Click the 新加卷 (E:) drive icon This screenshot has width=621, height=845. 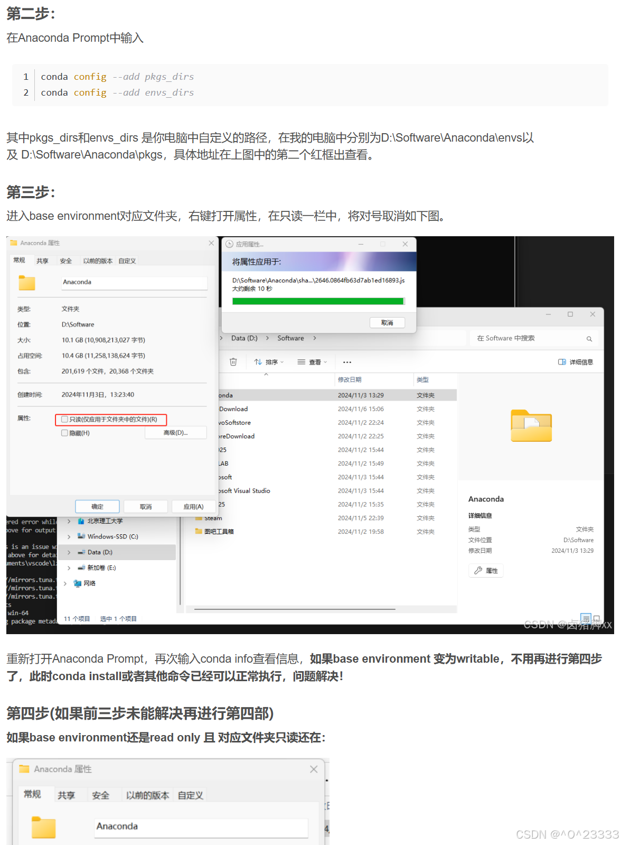tap(81, 568)
